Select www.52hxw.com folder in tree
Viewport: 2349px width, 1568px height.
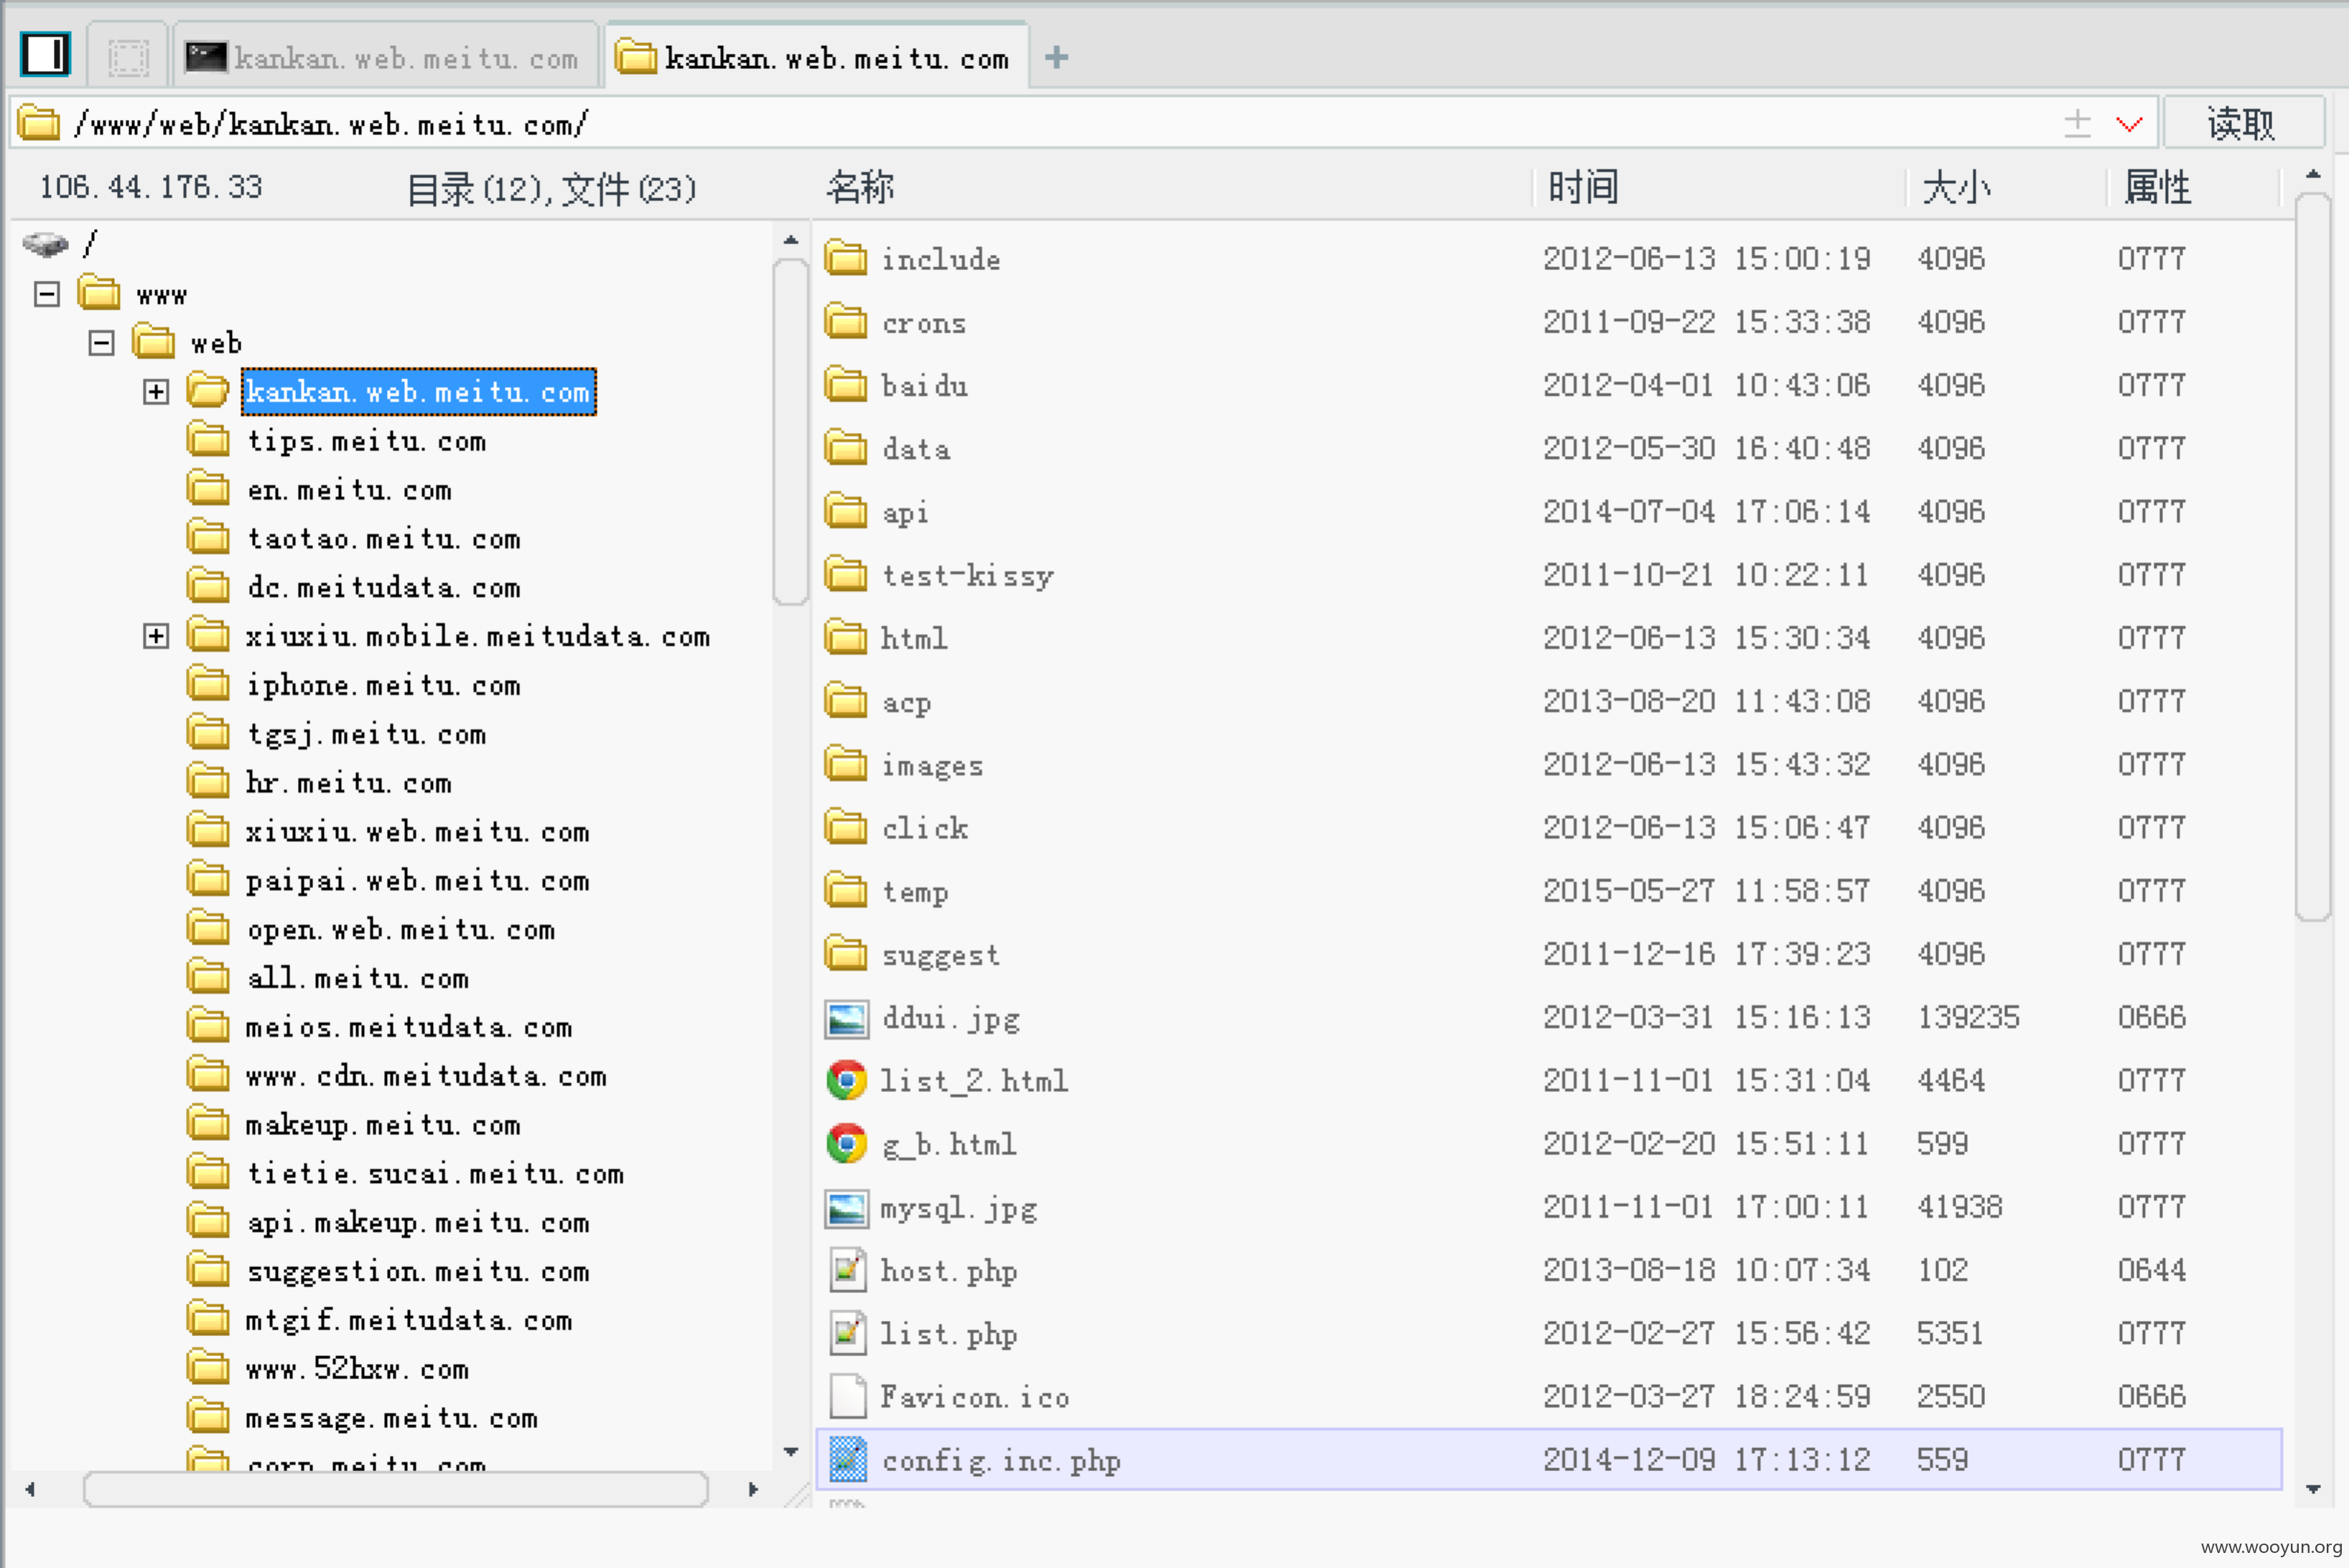(357, 1369)
